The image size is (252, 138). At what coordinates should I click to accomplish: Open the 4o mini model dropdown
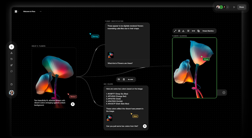point(131,80)
